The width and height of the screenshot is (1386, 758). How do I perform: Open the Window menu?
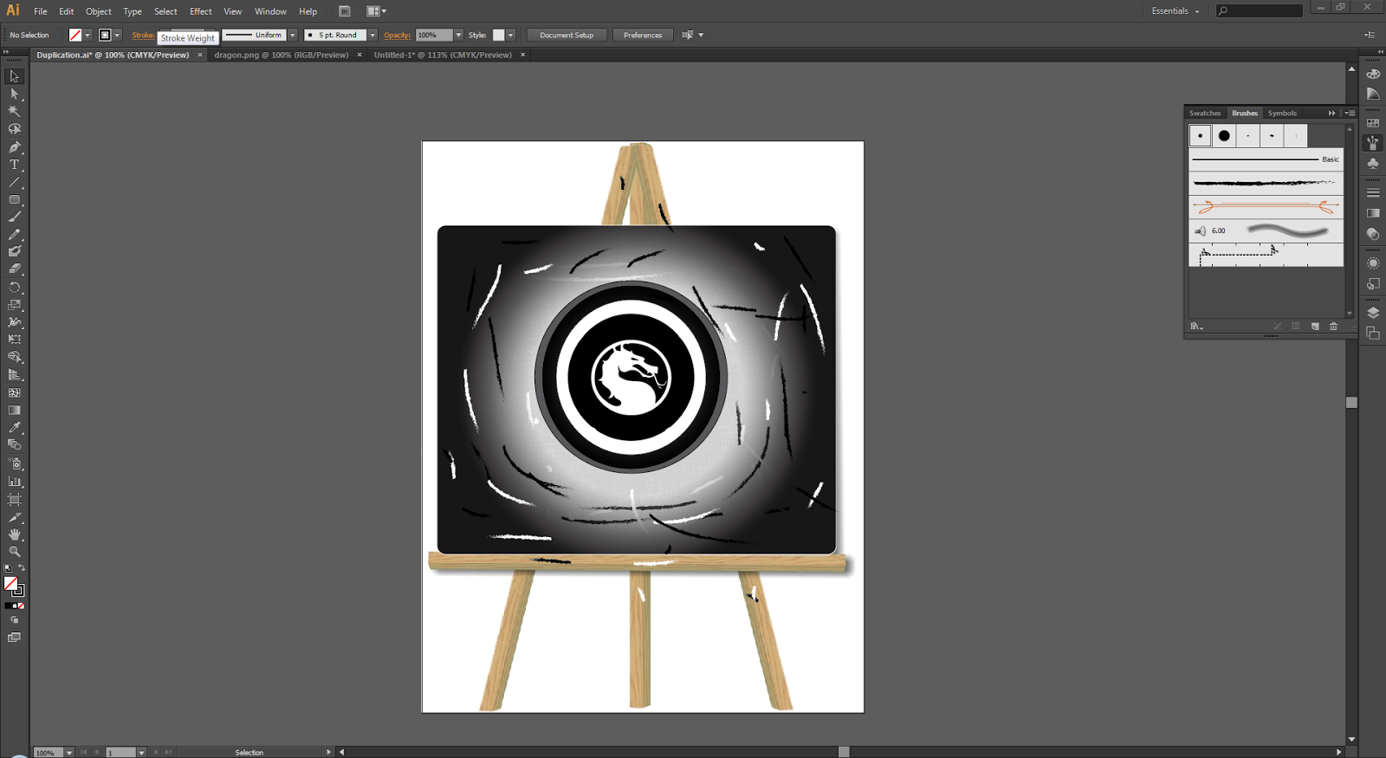click(x=270, y=11)
